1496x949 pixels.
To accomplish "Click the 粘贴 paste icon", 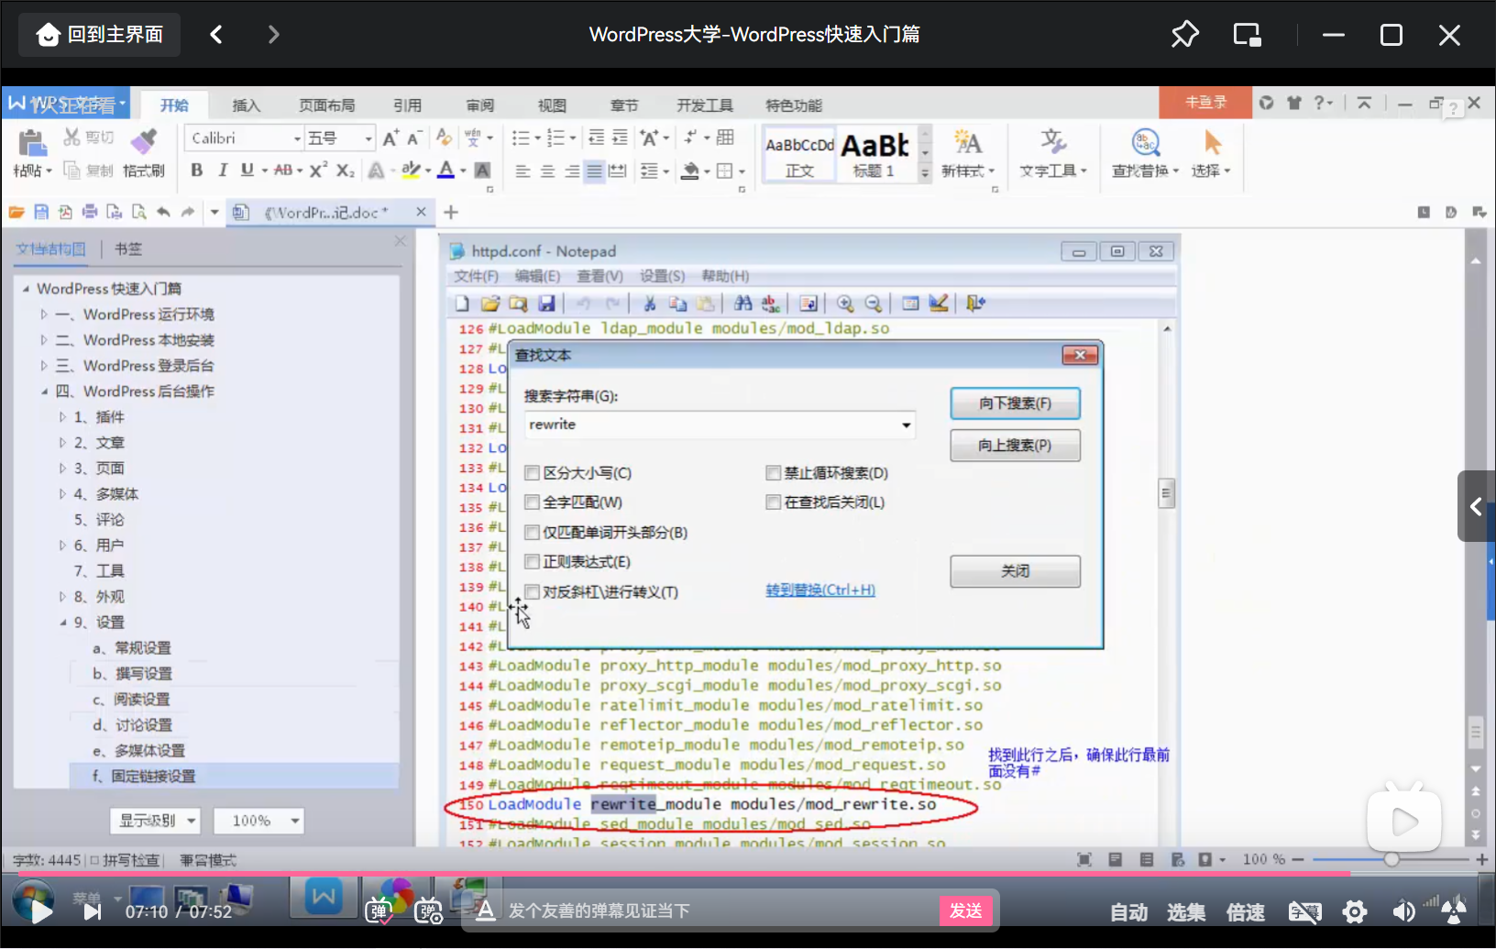I will pos(31,143).
